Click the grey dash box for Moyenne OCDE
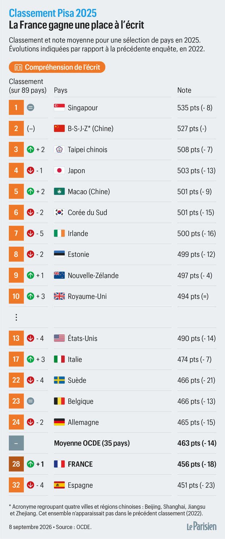 pyautogui.click(x=16, y=443)
